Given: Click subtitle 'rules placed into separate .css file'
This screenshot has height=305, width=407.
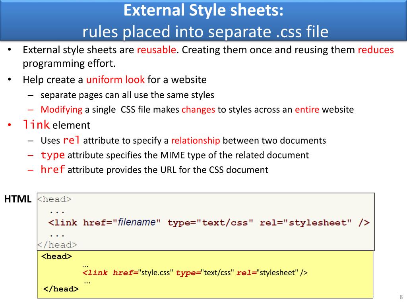Looking at the screenshot, I should 205,32.
